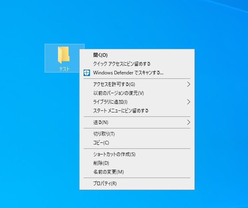
Task: Open the 送る(N) entry
Action: tap(137, 122)
